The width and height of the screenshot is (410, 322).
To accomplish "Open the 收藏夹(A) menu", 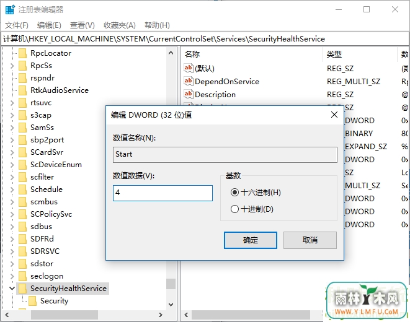I will [120, 25].
